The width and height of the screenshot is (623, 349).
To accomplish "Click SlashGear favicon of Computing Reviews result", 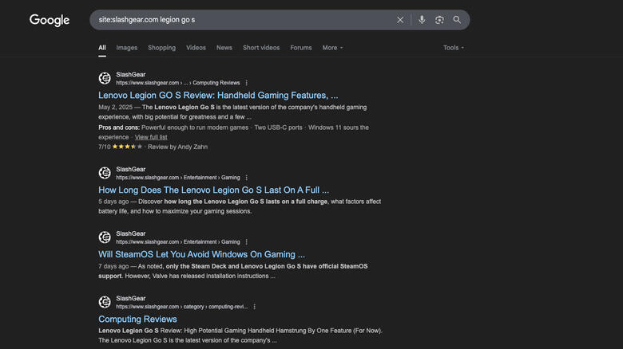I will [105, 302].
